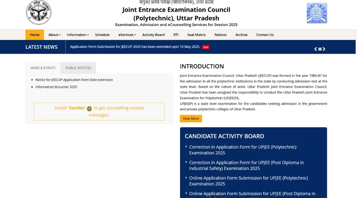Click the red New badge
The image size is (357, 198).
(206, 47)
